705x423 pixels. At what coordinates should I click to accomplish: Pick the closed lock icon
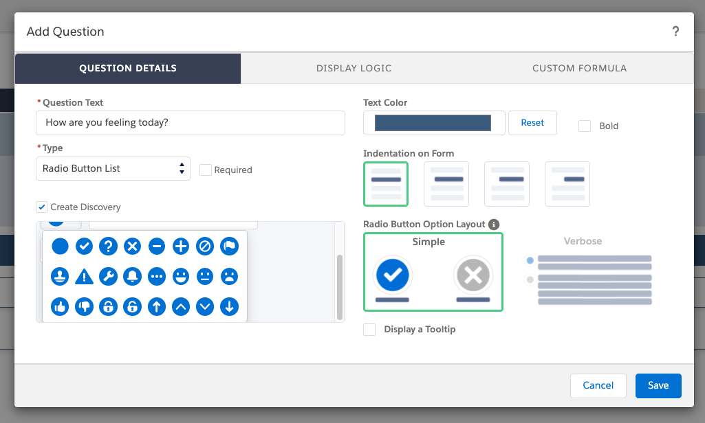point(109,307)
